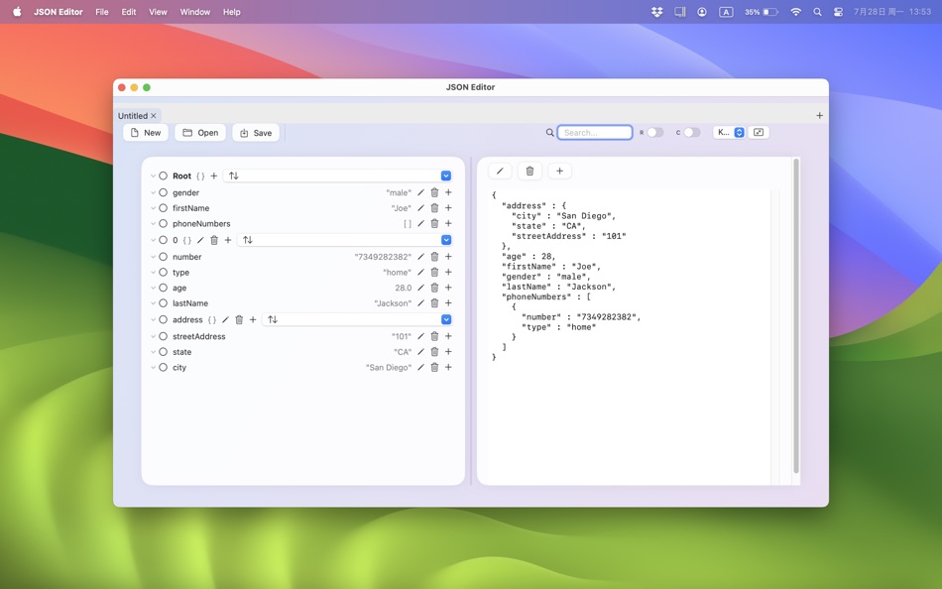Delete the type row trash icon

tap(434, 273)
